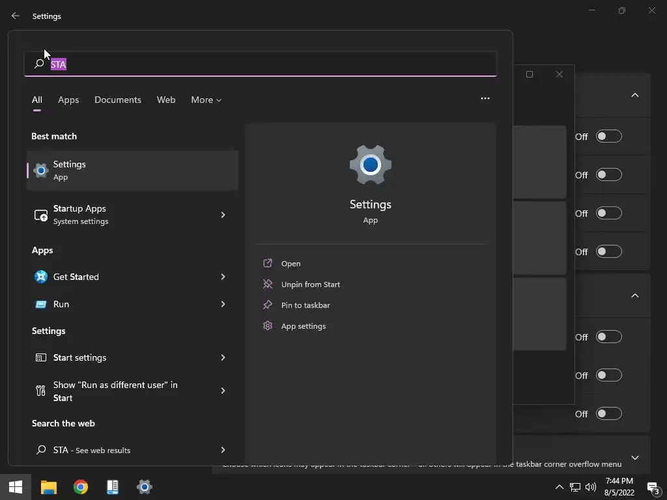
Task: Toggle the second Off switch in Settings window
Action: (609, 174)
